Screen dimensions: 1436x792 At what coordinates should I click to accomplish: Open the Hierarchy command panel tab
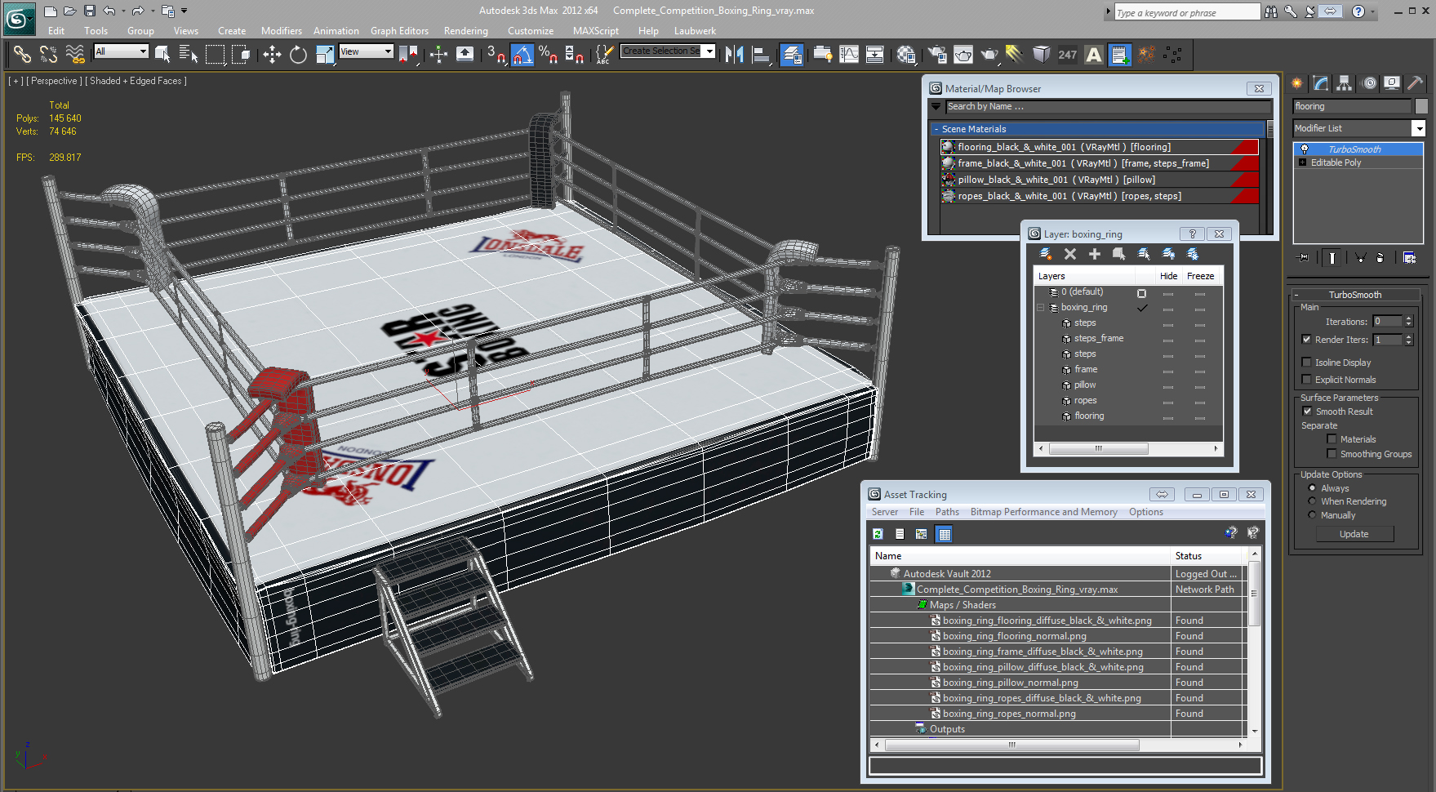coord(1344,83)
